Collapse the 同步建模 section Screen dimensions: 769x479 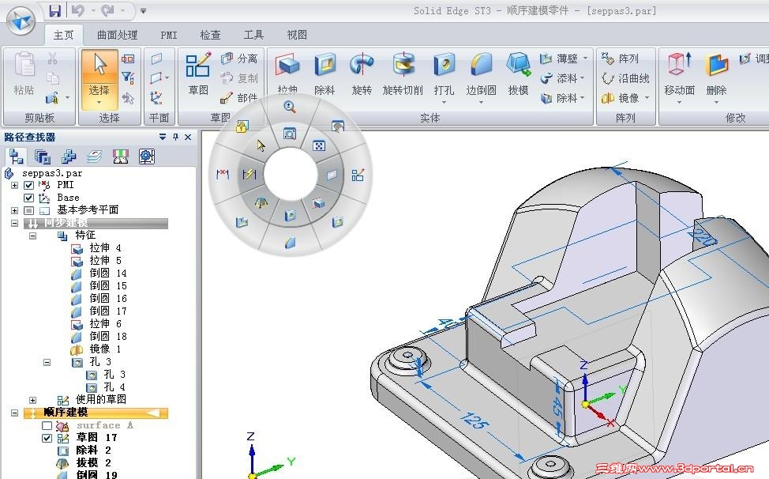click(15, 224)
